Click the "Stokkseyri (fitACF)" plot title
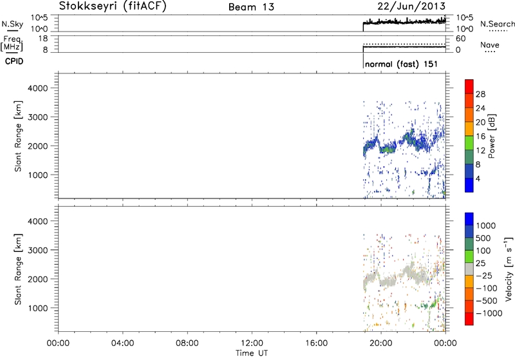Viewport: 515px width, 357px height. click(113, 6)
